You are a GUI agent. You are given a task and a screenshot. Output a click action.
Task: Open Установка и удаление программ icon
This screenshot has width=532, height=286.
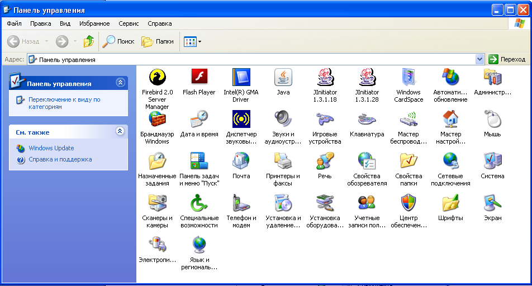pyautogui.click(x=283, y=203)
